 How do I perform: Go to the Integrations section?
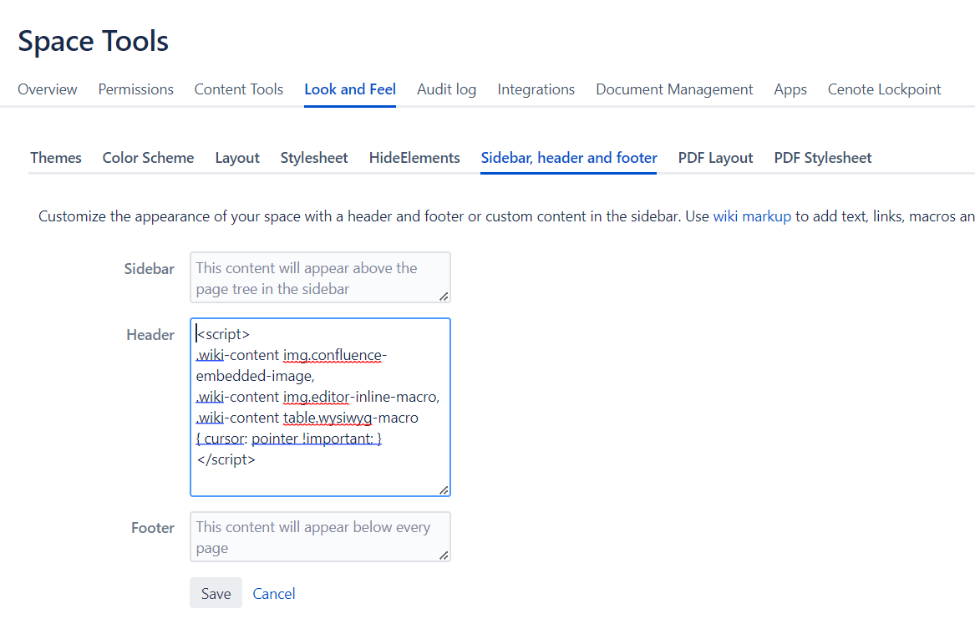pyautogui.click(x=536, y=89)
